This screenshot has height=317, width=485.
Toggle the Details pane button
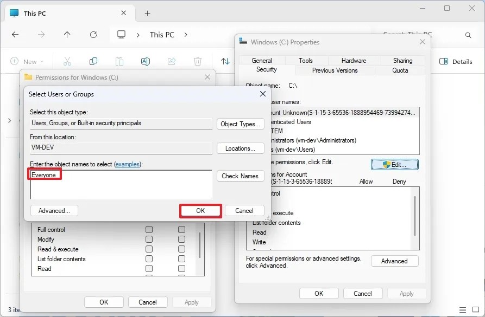456,61
